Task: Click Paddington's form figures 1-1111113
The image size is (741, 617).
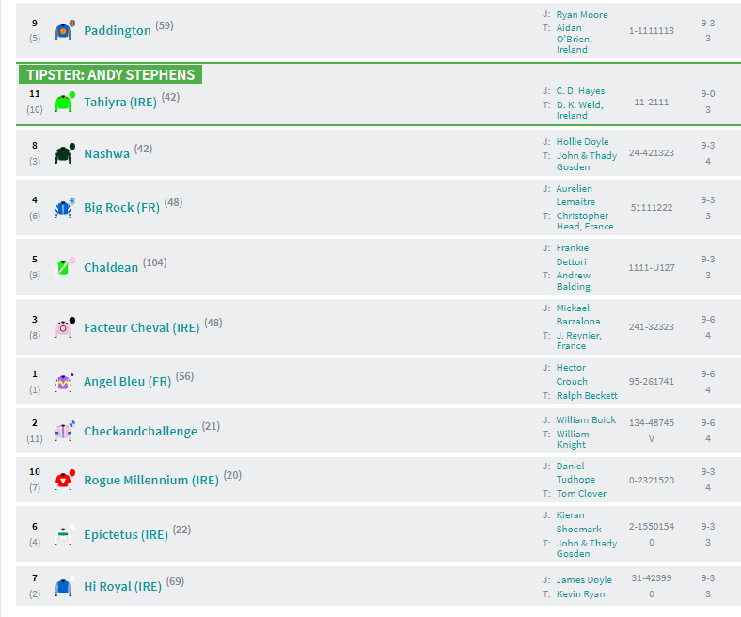Action: [652, 31]
